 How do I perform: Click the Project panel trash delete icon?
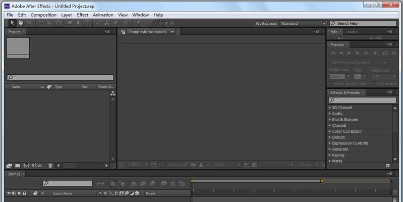(50, 166)
